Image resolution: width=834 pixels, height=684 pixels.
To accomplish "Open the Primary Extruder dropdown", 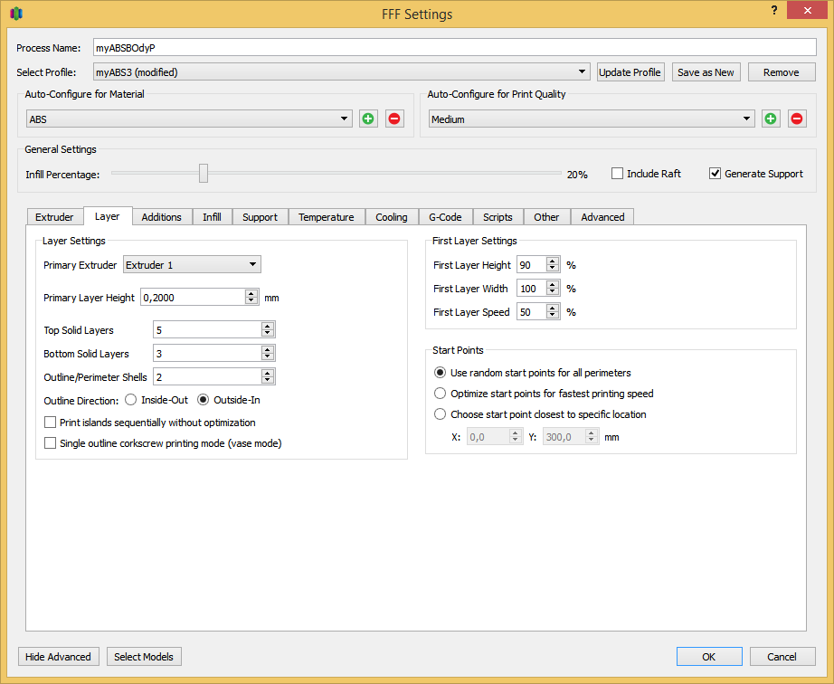I will (192, 264).
